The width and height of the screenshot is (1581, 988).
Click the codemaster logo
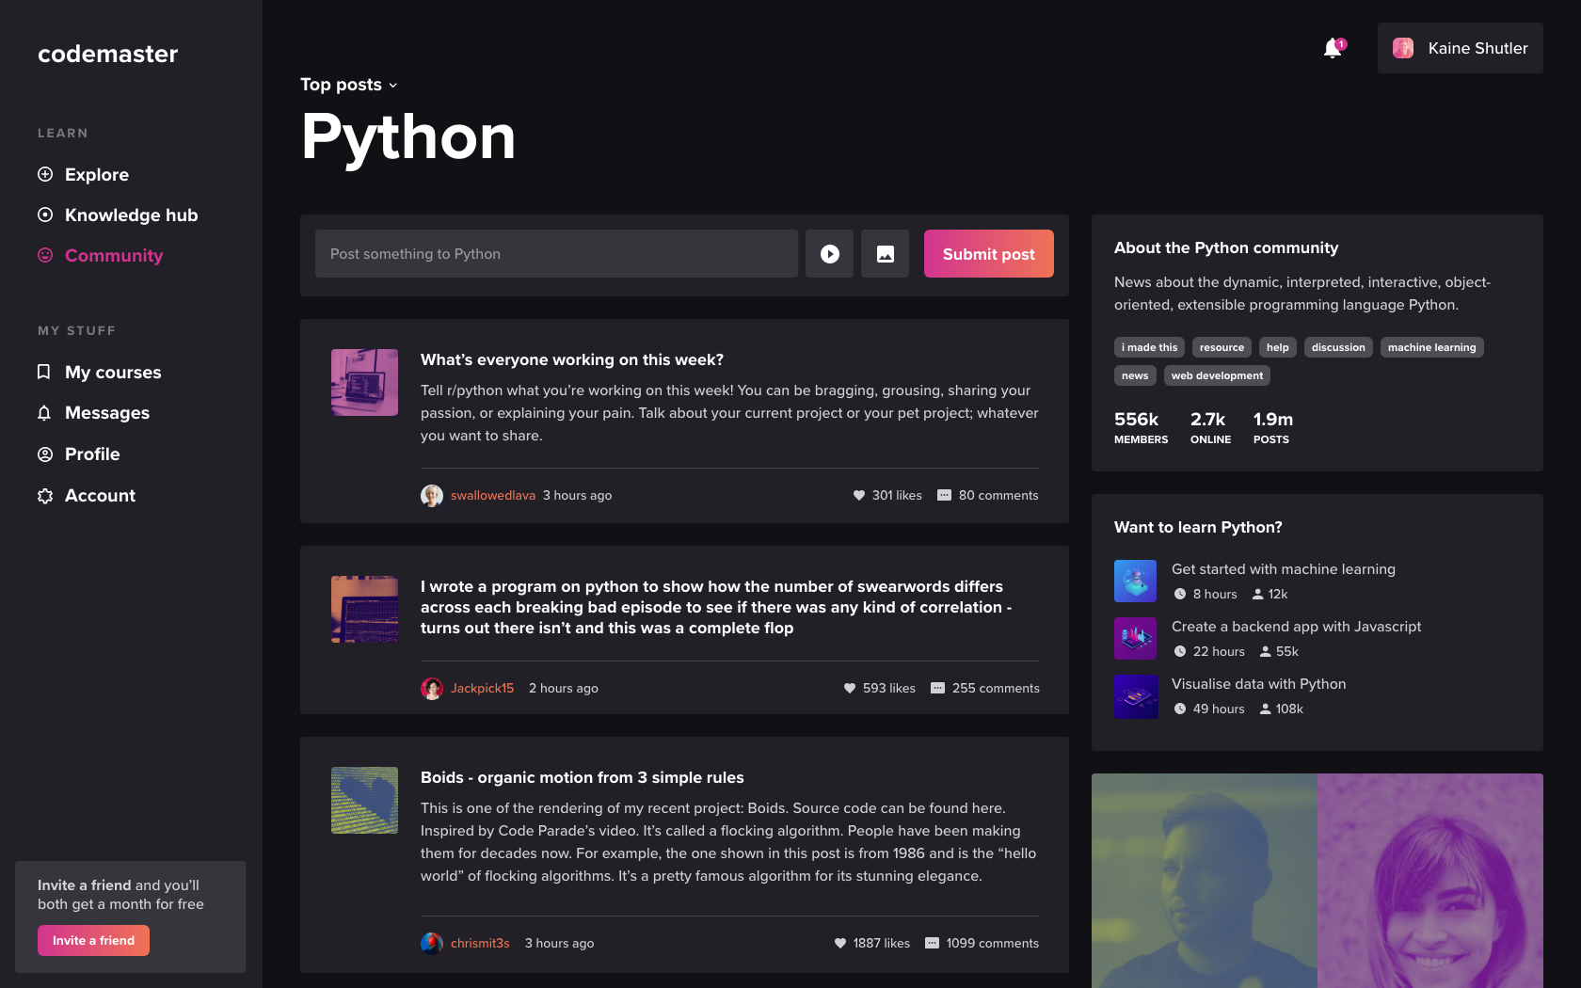[107, 54]
